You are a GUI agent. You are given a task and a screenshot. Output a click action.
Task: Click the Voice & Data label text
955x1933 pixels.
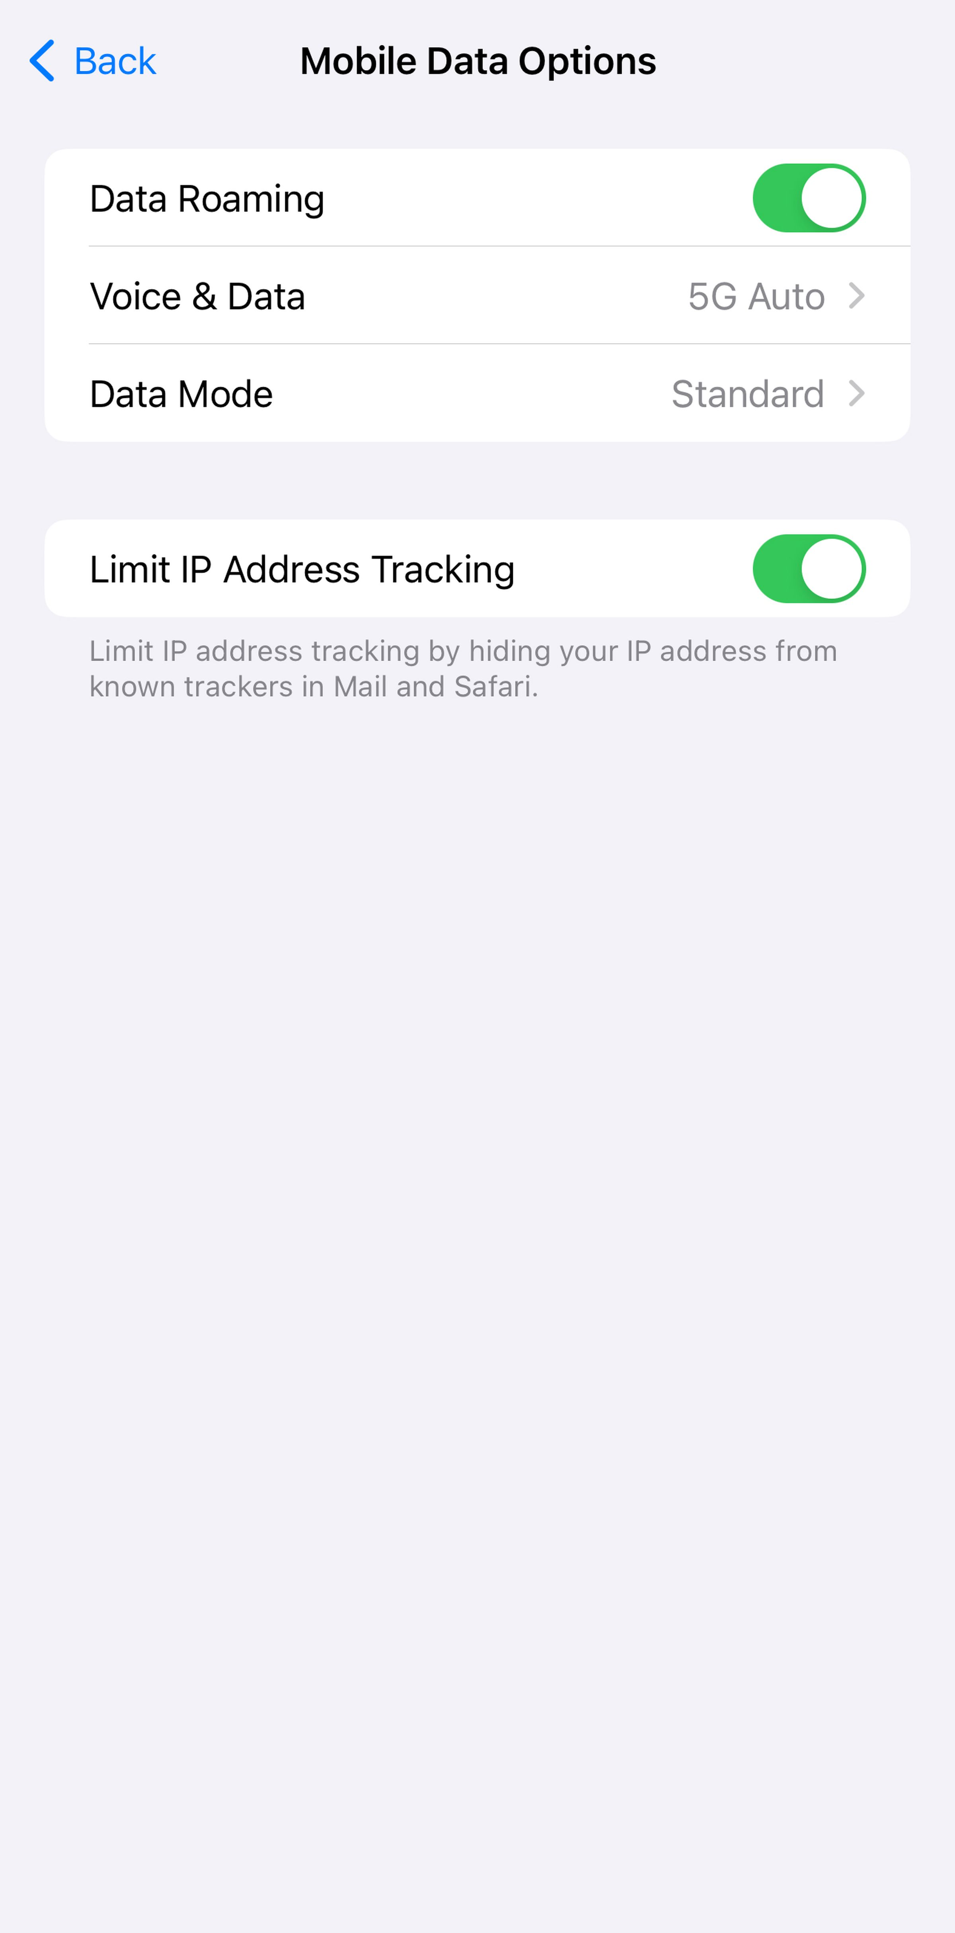197,296
